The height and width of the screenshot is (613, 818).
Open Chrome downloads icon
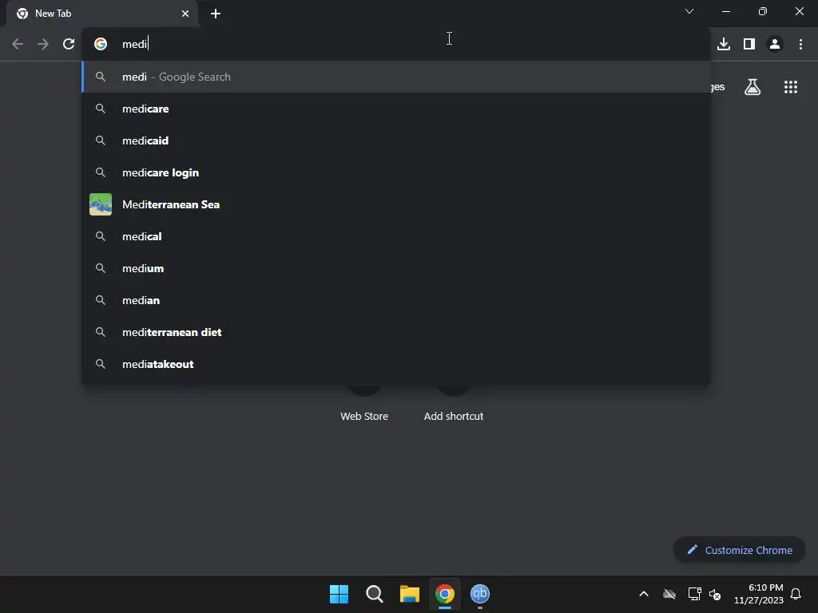click(724, 44)
